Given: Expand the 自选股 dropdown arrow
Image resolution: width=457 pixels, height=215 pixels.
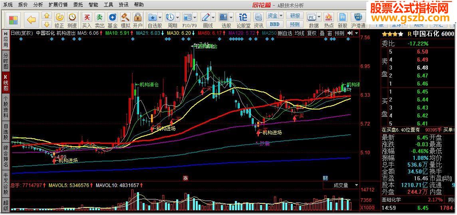Looking at the screenshot, I should [160, 17].
